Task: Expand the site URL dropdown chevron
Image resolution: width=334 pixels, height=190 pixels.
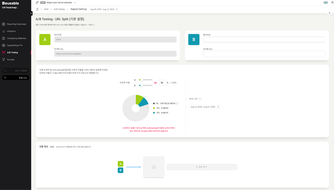Action: (x=75, y=2)
